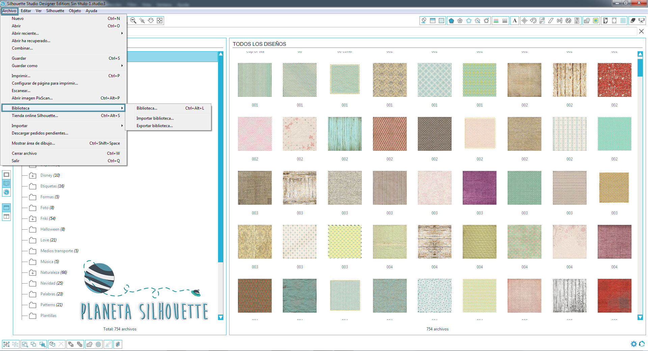Choose Biblioteca... Ctrl+Alt+L submenu entry
The image size is (648, 351).
click(x=168, y=108)
